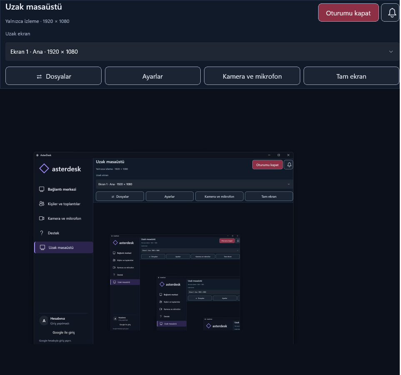The height and width of the screenshot is (375, 401).
Task: Click the 'Yalnızca izleme · 1920 × 1080' status text
Action: [x=37, y=21]
